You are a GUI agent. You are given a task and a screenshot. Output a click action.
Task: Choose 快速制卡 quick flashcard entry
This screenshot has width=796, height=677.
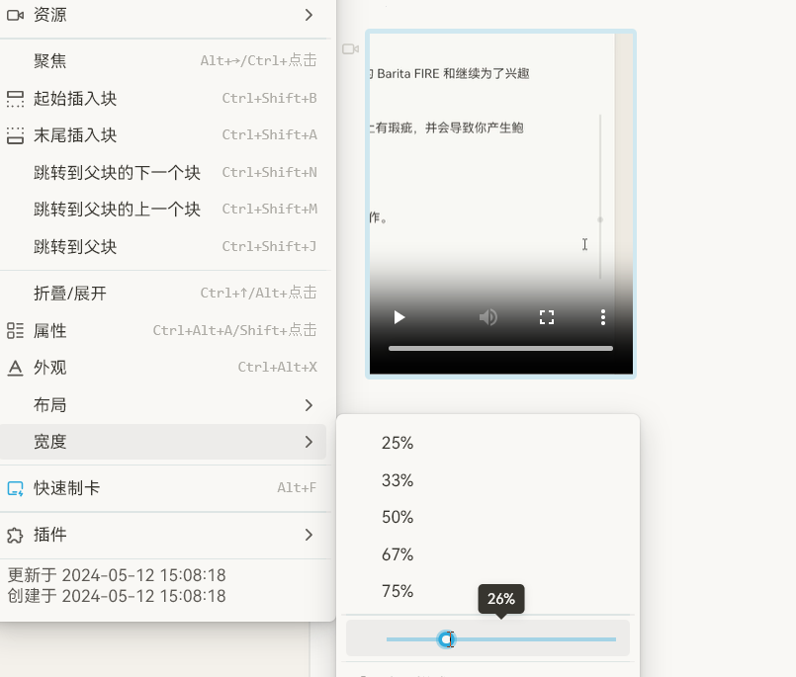click(x=162, y=488)
